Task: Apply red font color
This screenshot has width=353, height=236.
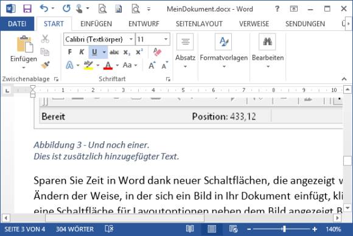Action: [x=108, y=65]
